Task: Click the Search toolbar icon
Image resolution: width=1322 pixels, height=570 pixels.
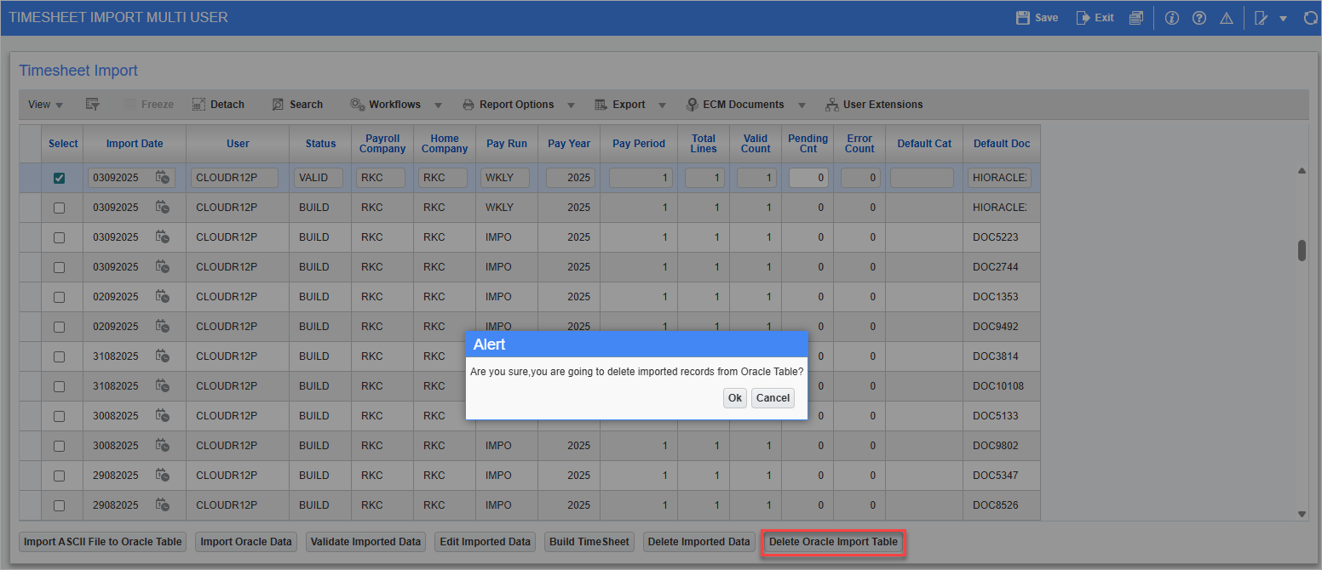Action: tap(297, 104)
